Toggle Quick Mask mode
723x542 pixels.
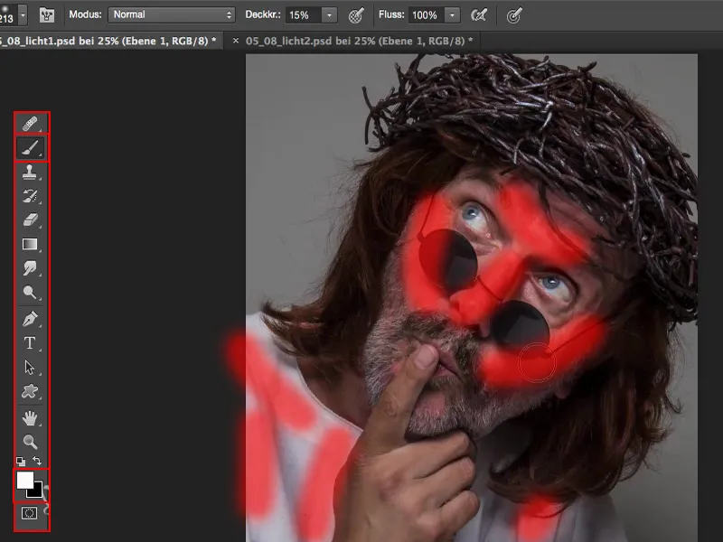[x=30, y=513]
